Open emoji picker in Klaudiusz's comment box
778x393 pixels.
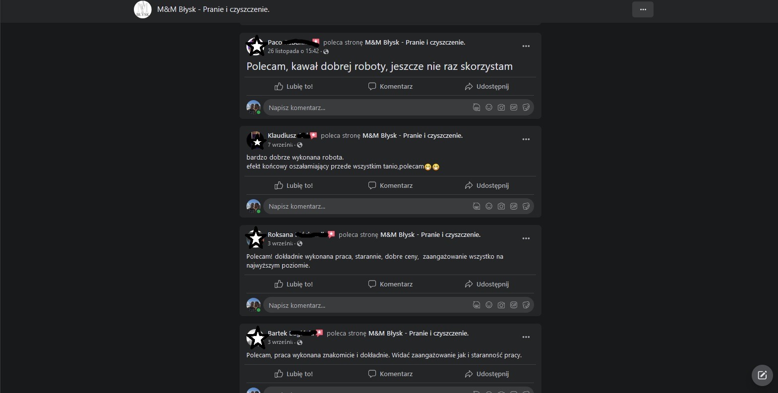point(489,206)
